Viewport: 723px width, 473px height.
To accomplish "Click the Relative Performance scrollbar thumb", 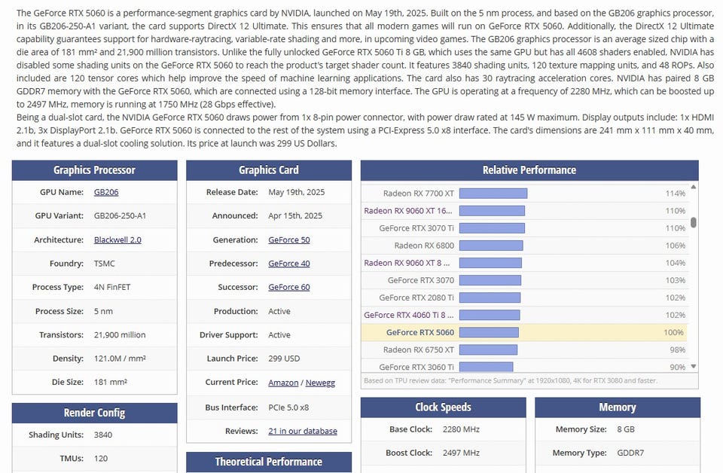I will coord(694,222).
